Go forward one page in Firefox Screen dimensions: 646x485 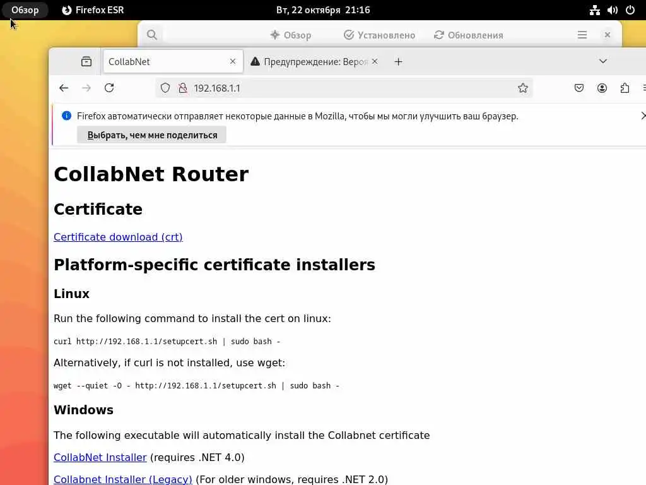click(86, 88)
